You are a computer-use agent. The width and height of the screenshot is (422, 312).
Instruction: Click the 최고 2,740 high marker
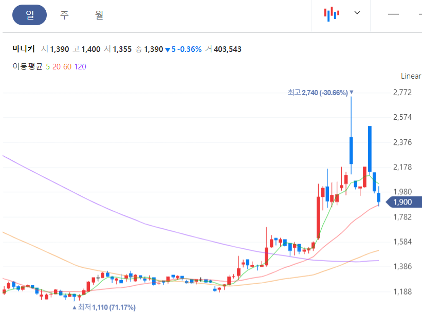tap(320, 93)
